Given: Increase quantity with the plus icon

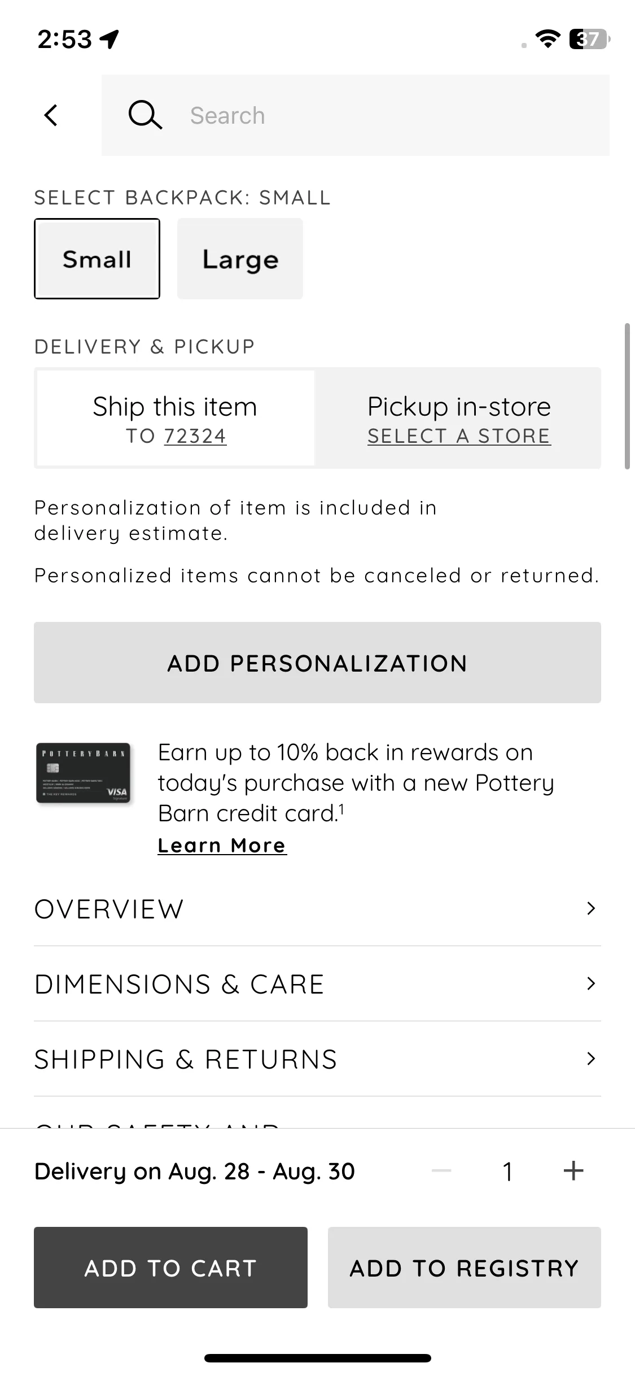Looking at the screenshot, I should tap(573, 1171).
